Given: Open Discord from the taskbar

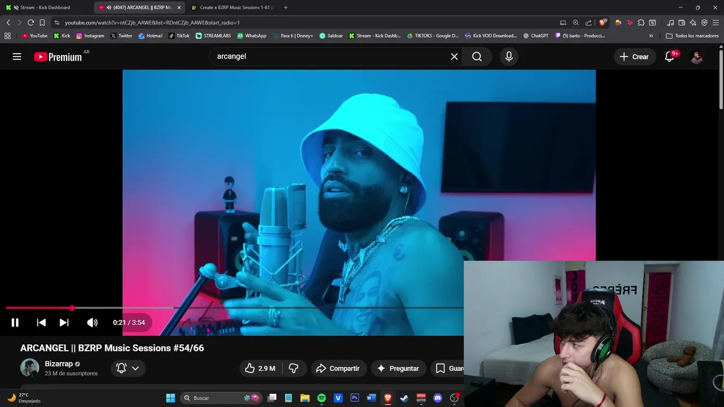Looking at the screenshot, I should [437, 398].
